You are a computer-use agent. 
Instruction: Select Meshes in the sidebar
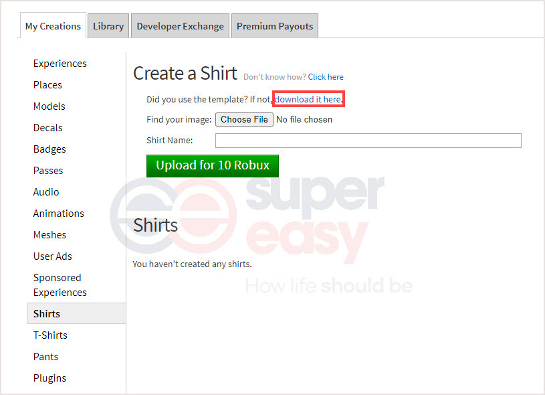coord(49,235)
